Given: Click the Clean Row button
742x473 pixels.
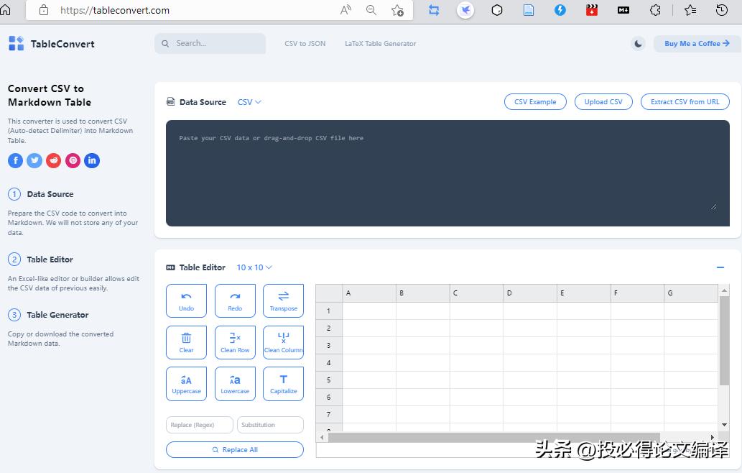Looking at the screenshot, I should coord(235,342).
